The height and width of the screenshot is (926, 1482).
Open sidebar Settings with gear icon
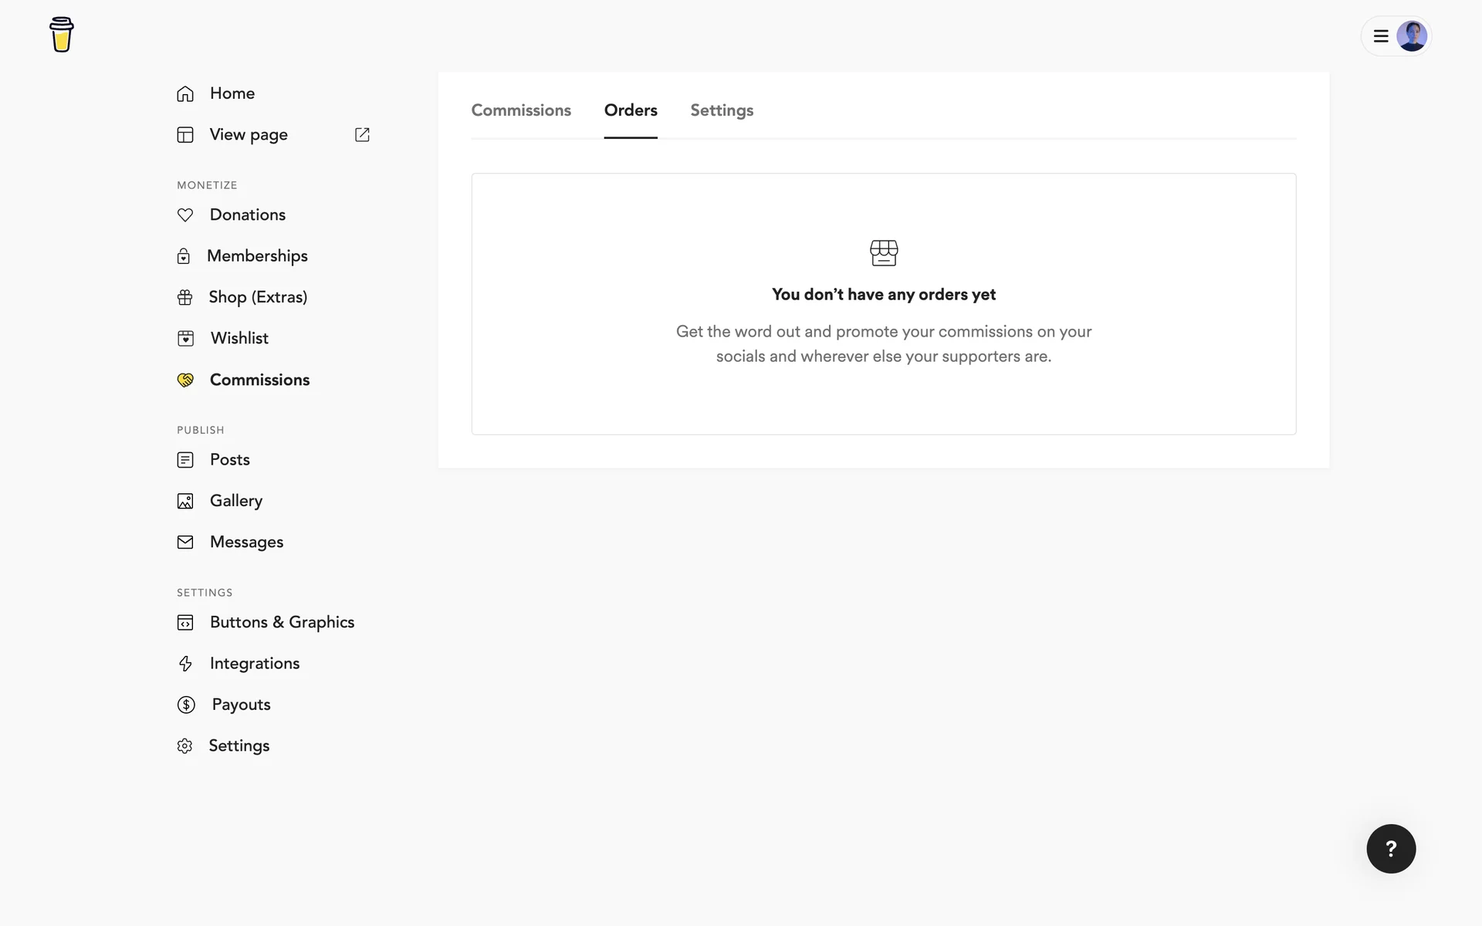coord(239,746)
